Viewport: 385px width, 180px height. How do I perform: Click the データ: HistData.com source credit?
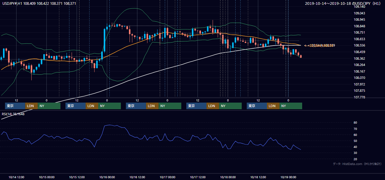[357, 164]
